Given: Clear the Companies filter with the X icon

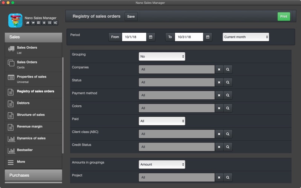Looking at the screenshot, I should tap(219, 70).
